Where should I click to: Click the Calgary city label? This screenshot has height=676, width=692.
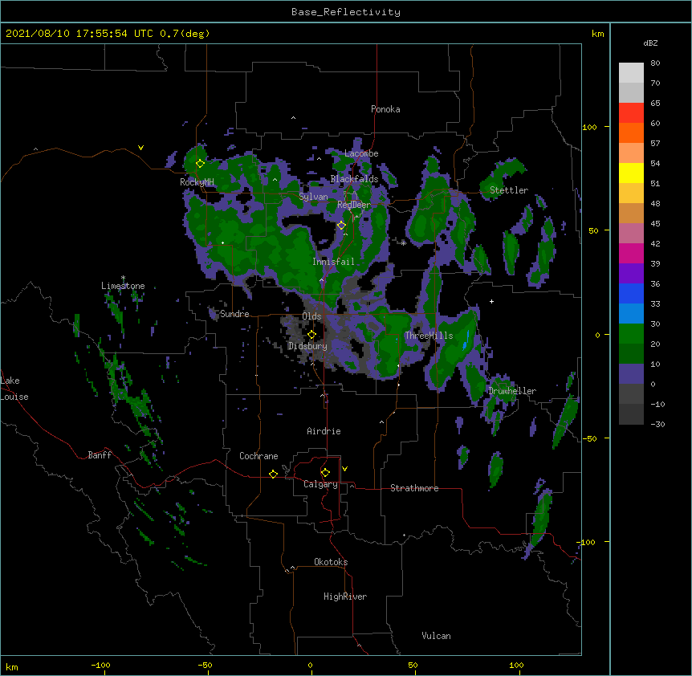(320, 484)
